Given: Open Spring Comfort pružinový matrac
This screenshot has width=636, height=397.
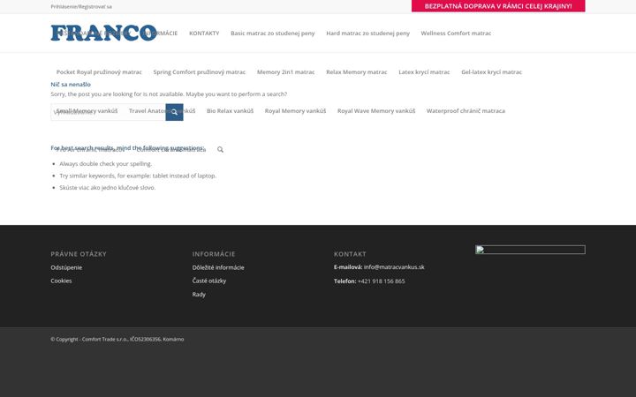Looking at the screenshot, I should (x=199, y=72).
